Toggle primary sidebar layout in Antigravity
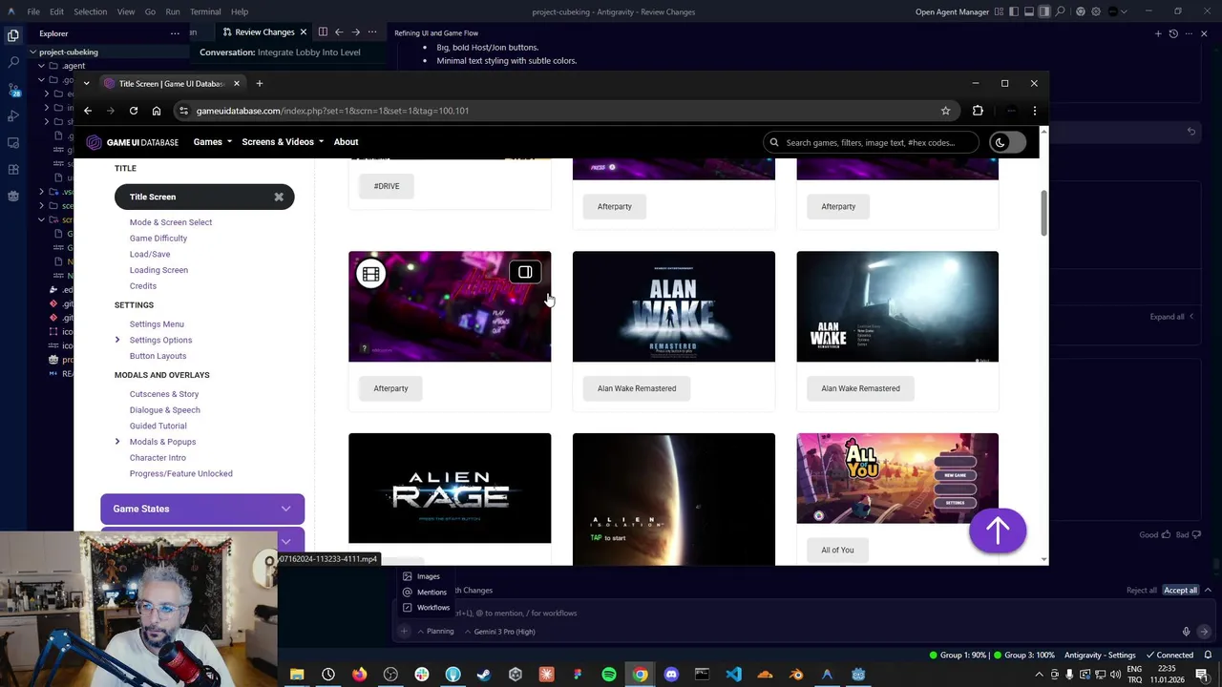Image resolution: width=1222 pixels, height=687 pixels. [1015, 11]
